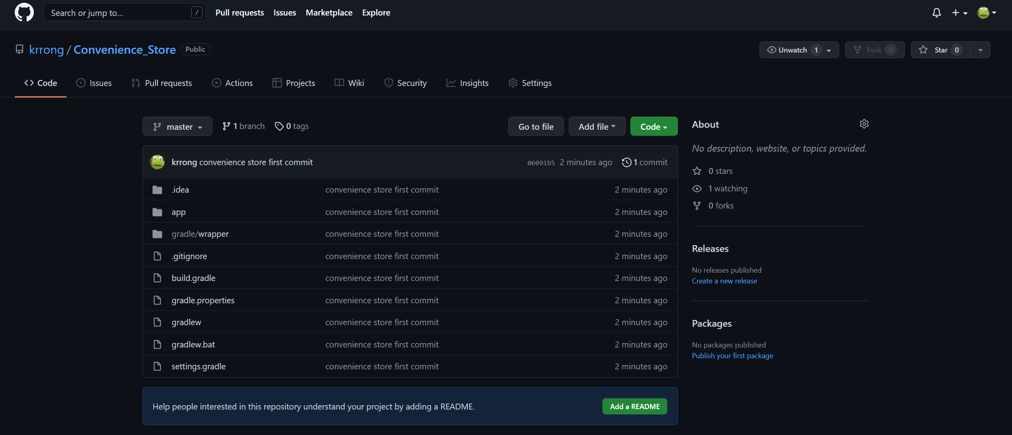Open commit history clock icon
Viewport: 1012px width, 435px height.
click(626, 162)
